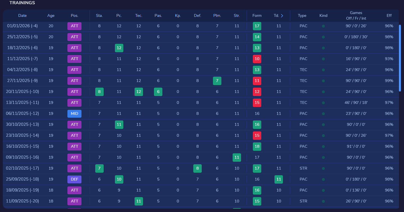The width and height of the screenshot is (404, 212).
Task: Expand the Td. column chevron arrow
Action: [282, 16]
